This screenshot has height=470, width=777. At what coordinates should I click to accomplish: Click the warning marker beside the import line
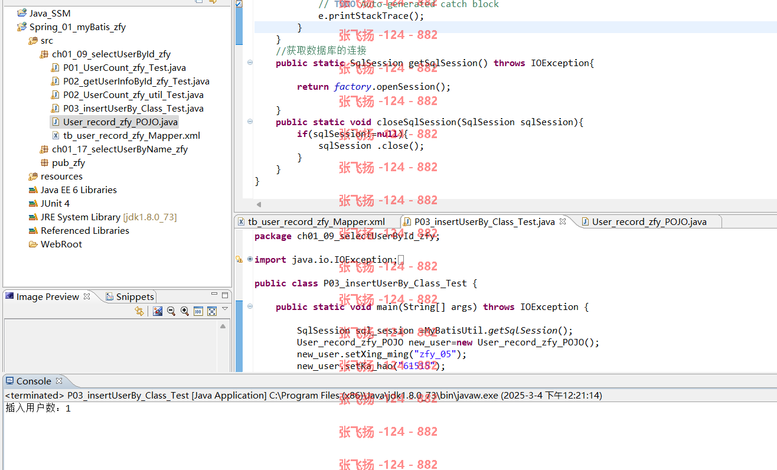[x=239, y=259]
